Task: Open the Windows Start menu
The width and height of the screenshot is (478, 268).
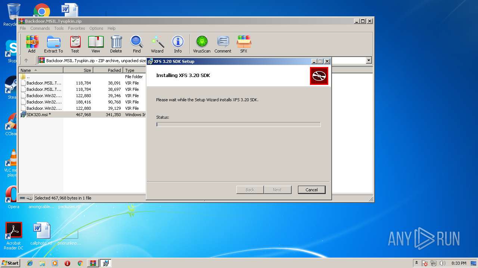Action: (10, 263)
